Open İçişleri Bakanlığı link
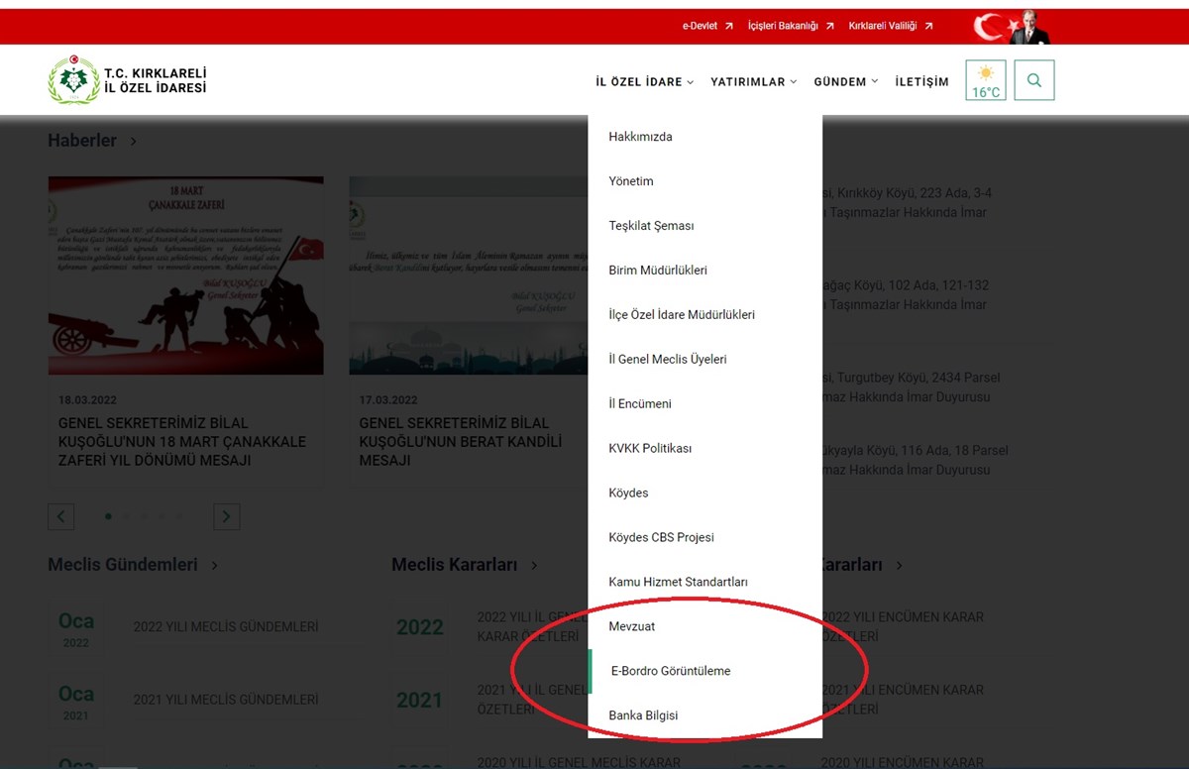The width and height of the screenshot is (1189, 769). click(x=791, y=26)
